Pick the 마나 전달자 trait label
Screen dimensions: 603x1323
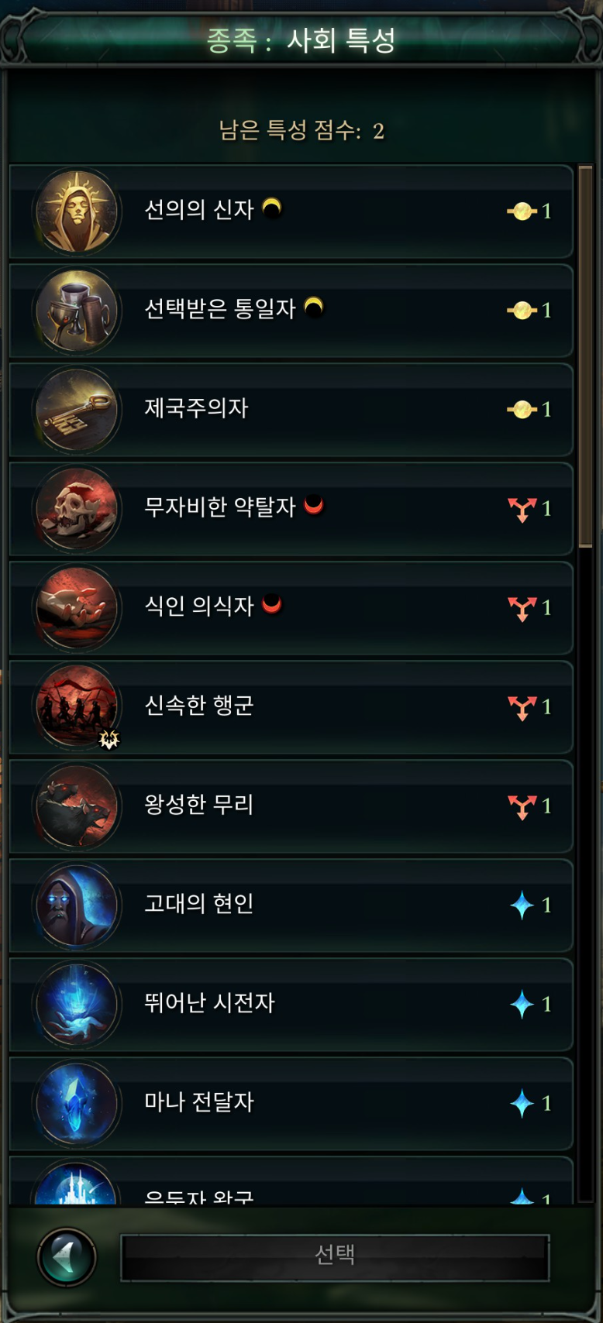click(x=199, y=1102)
